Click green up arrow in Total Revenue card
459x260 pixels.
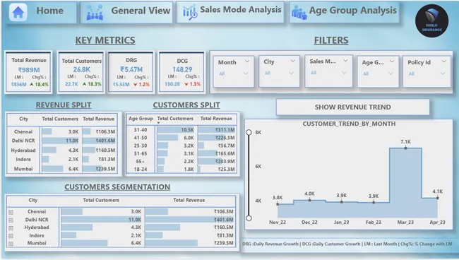point(32,84)
